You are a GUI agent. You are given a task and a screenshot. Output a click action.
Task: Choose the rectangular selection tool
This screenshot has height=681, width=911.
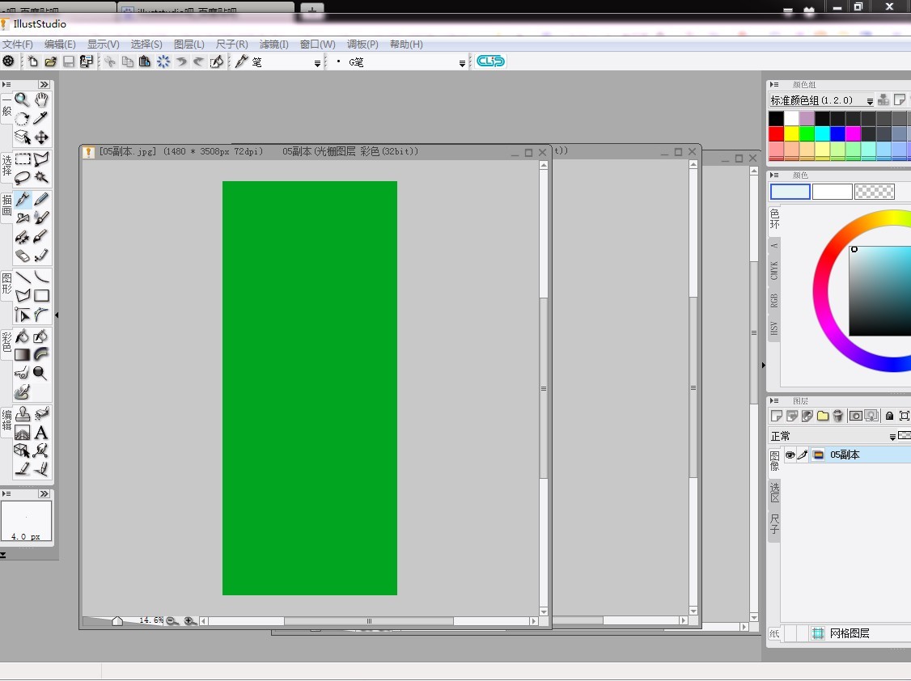23,159
